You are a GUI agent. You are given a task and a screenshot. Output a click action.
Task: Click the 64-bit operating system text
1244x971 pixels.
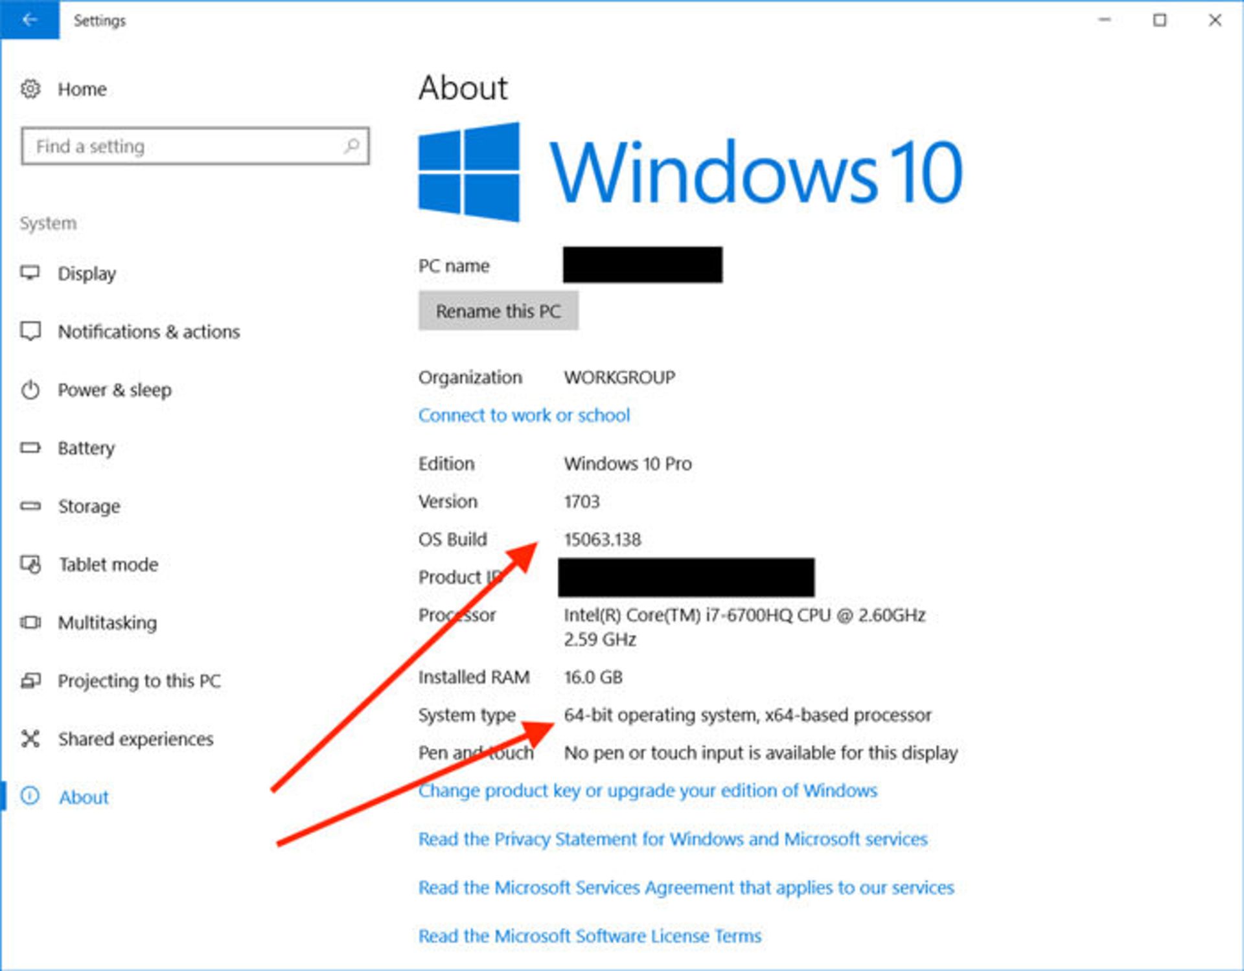pos(748,715)
